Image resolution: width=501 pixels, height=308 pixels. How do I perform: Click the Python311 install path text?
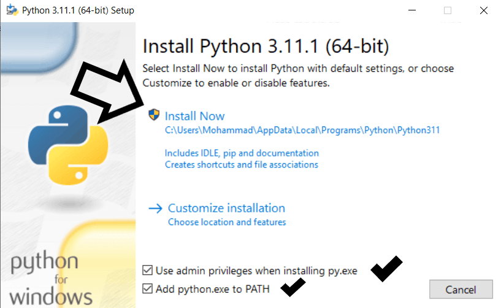tap(302, 130)
